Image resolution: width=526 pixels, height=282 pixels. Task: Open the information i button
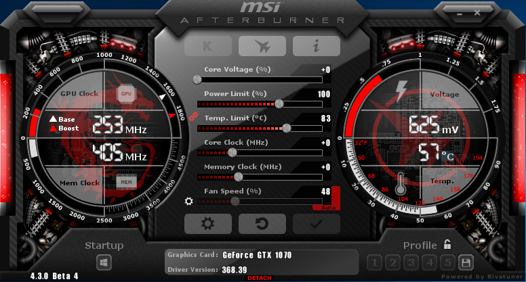coord(316,46)
